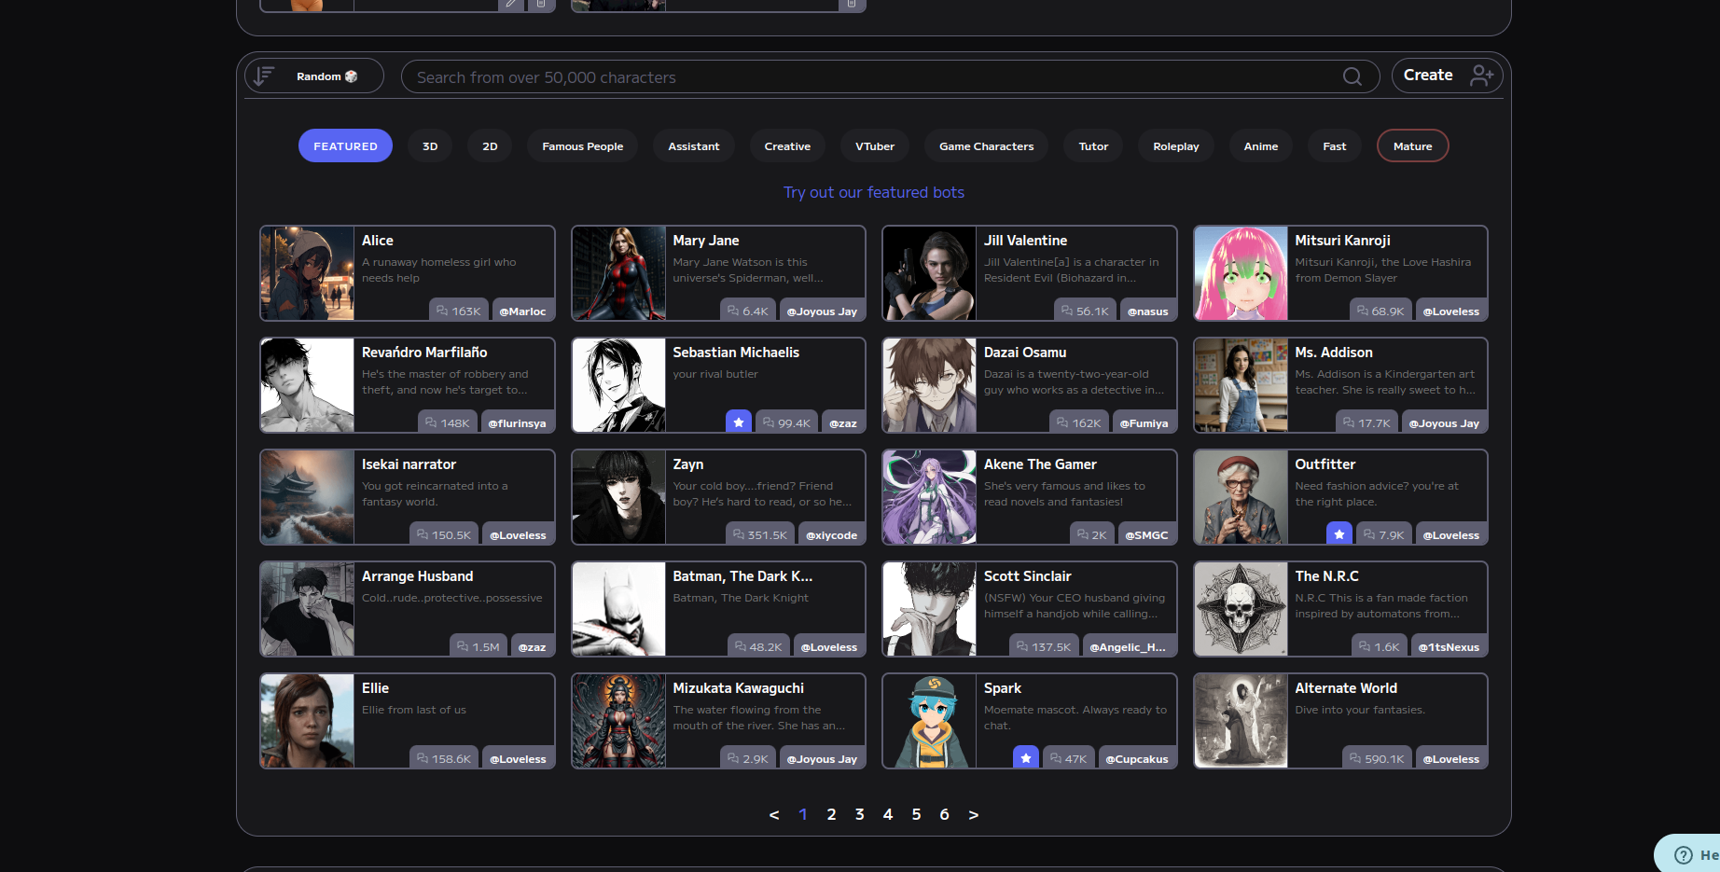Image resolution: width=1720 pixels, height=872 pixels.
Task: Select the FEATURED category tab
Action: pos(345,146)
